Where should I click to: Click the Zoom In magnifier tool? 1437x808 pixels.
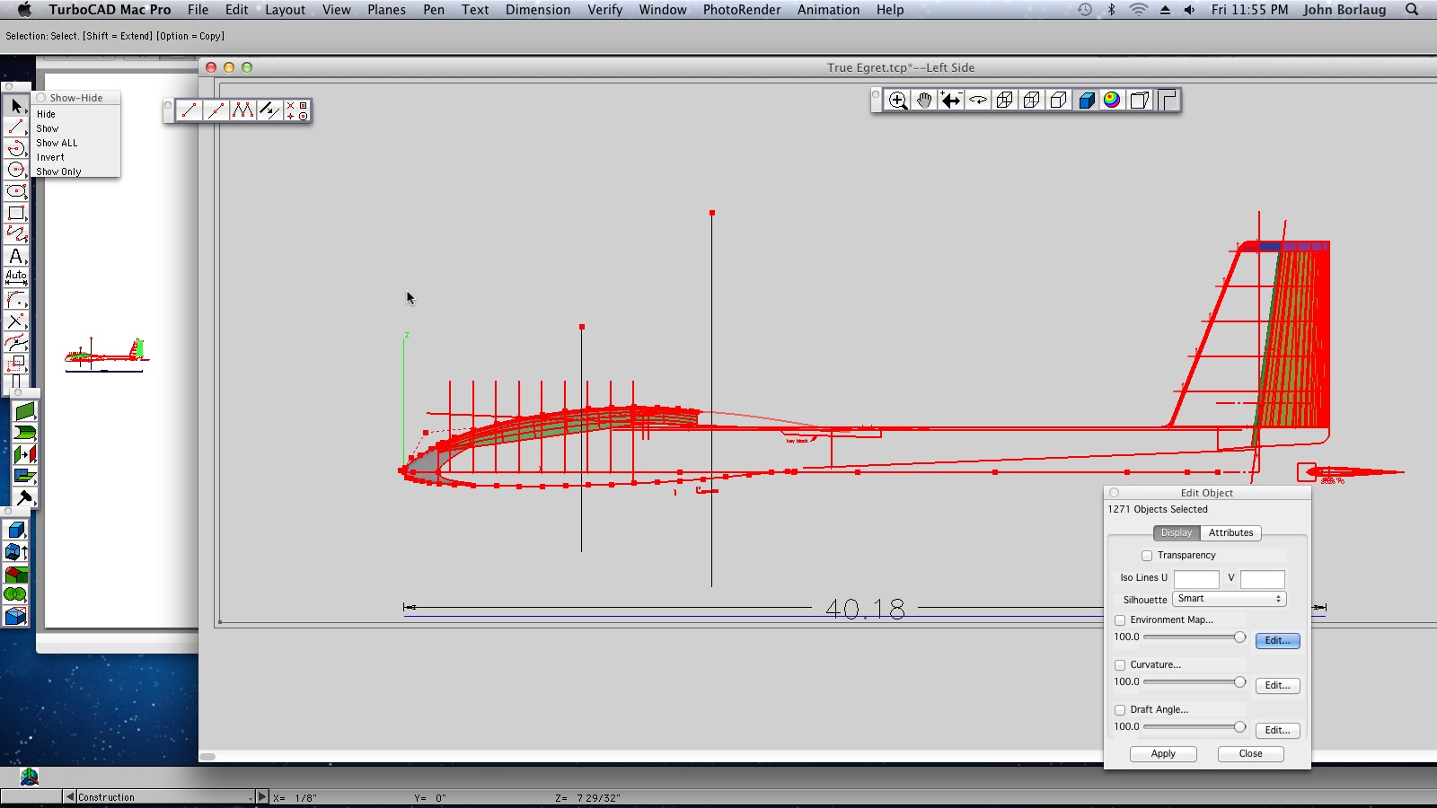(897, 101)
